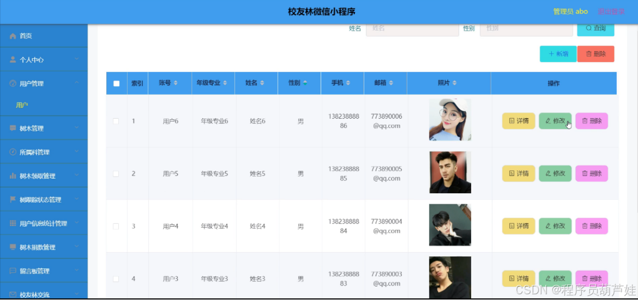Image resolution: width=638 pixels, height=300 pixels.
Task: Click 修改 for row 用户4
Action: point(555,226)
